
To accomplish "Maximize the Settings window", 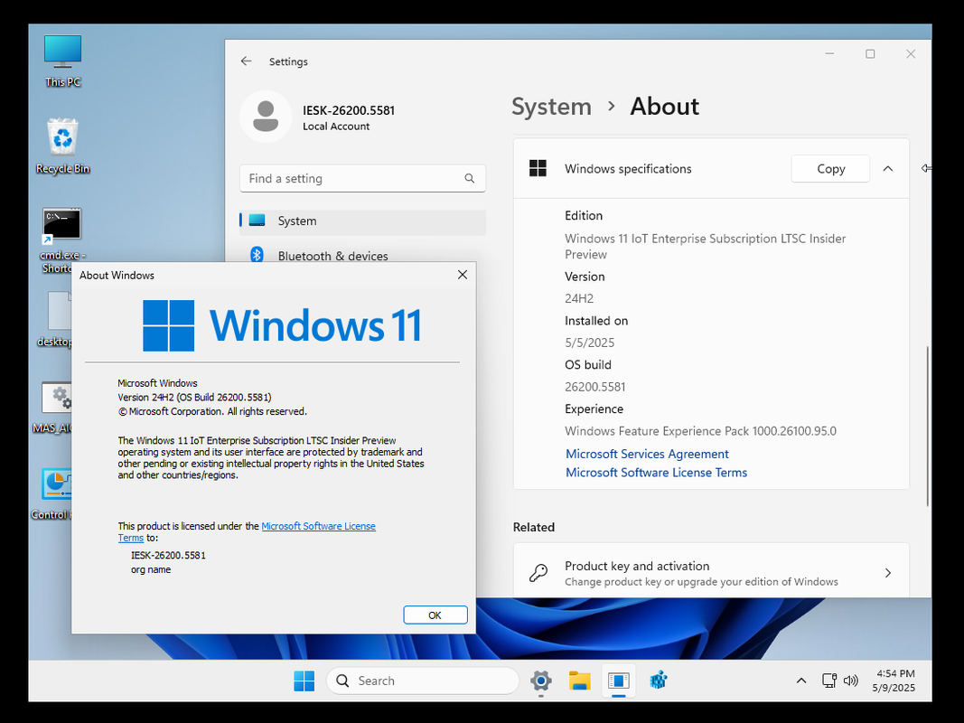I will 870,54.
